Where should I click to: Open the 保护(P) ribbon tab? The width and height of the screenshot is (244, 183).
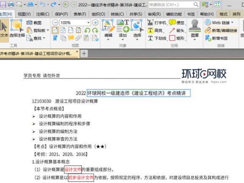[x=61, y=14]
